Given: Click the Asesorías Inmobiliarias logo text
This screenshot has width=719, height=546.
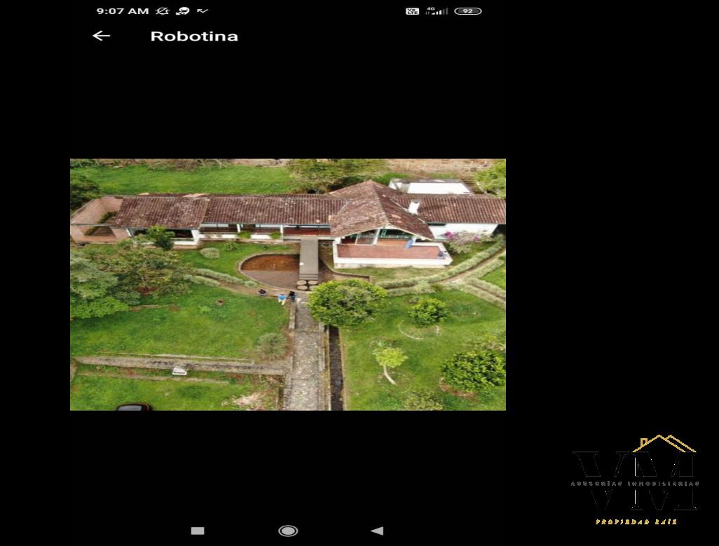Looking at the screenshot, I should pyautogui.click(x=635, y=483).
